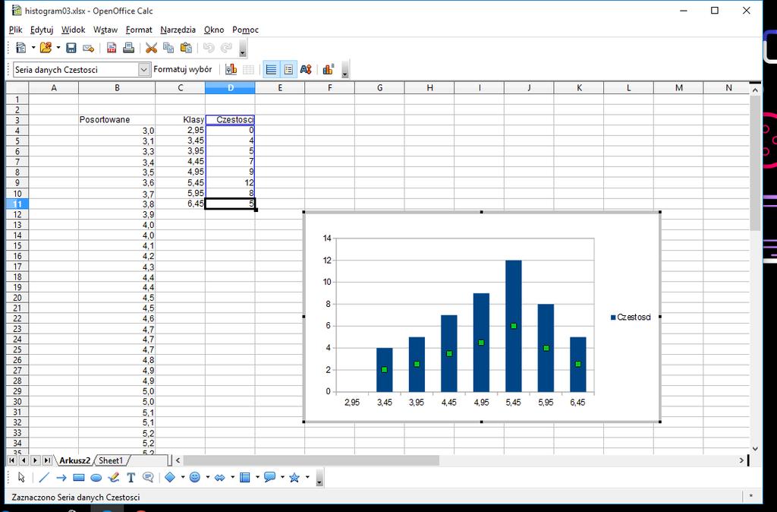Screen dimensions: 777x512
Task: Expand the chart formatting toolbar overflow
Action: coord(345,70)
